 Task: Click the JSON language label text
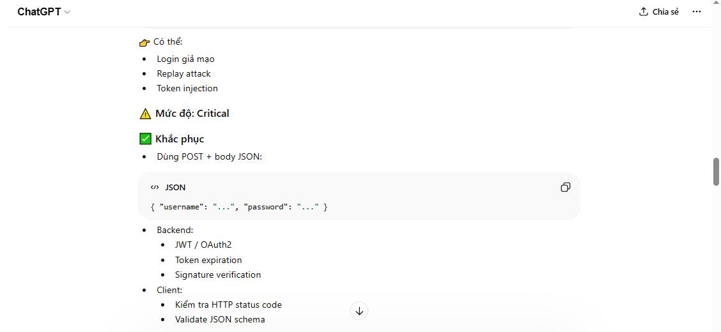pyautogui.click(x=175, y=188)
